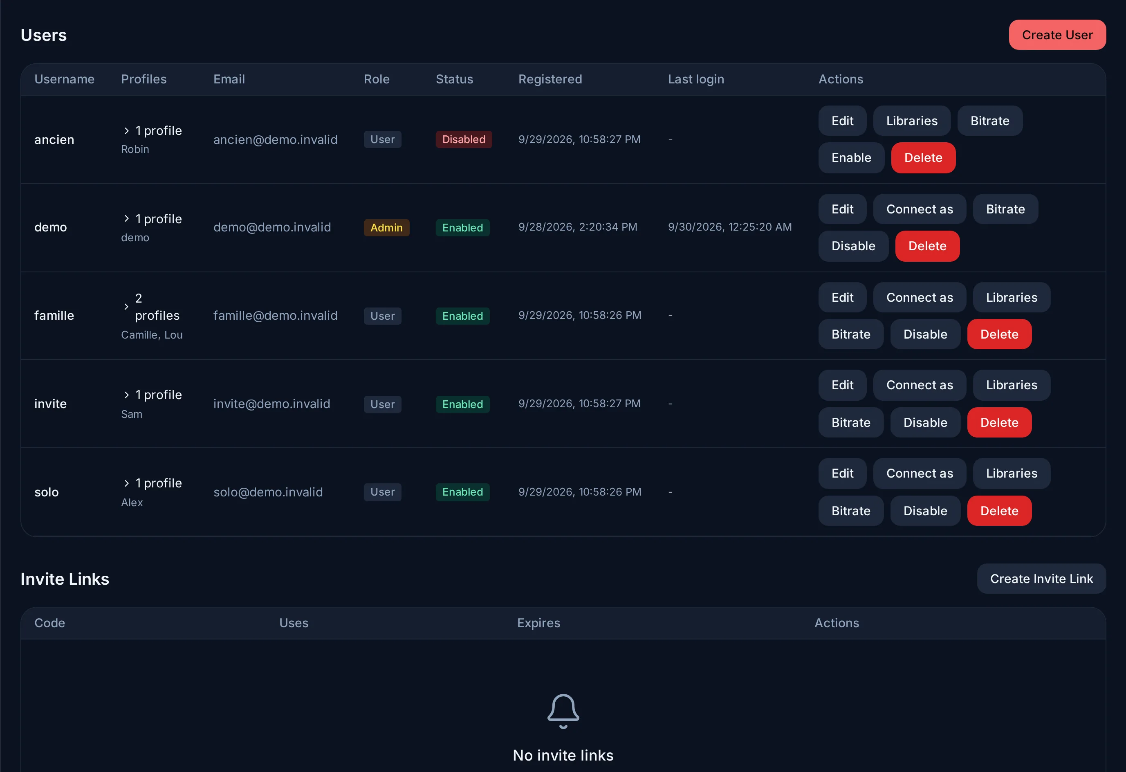Image resolution: width=1126 pixels, height=772 pixels.
Task: Click the Disabled status badge
Action: click(x=463, y=139)
